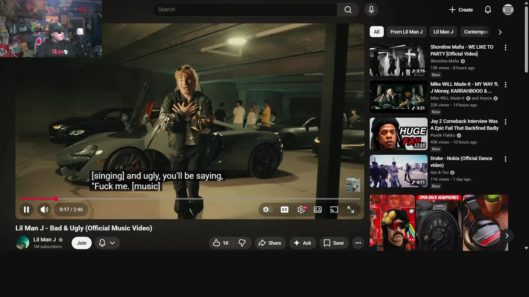Open options for Drake Nokia video

[x=505, y=159]
